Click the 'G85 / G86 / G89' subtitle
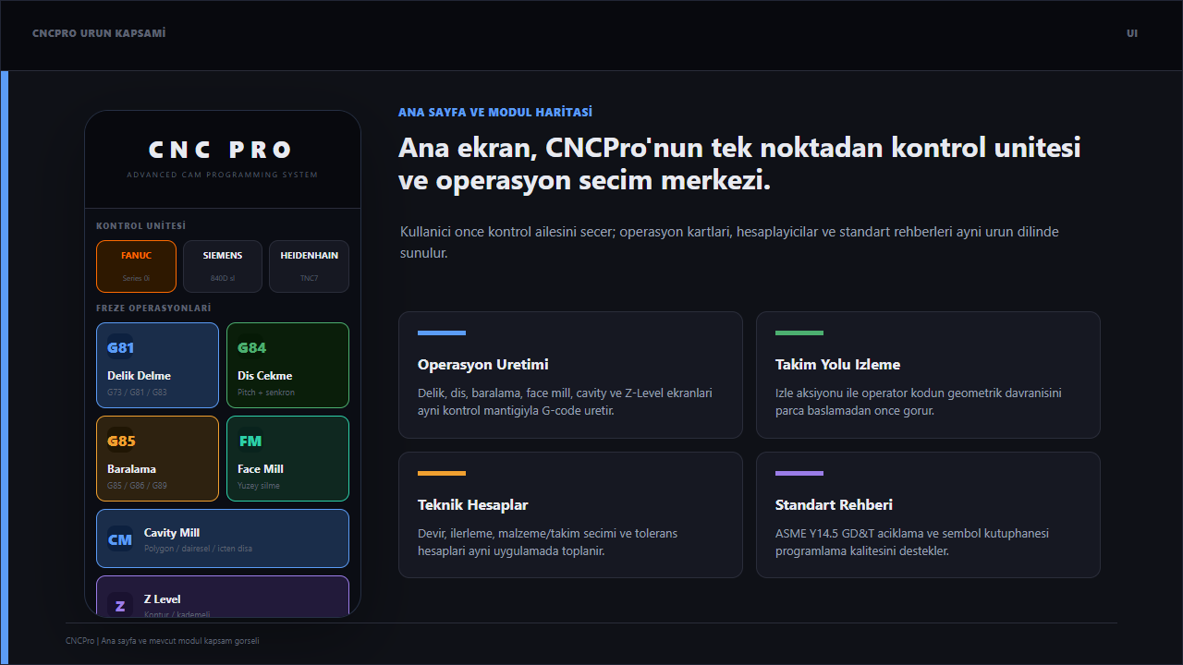Image resolution: width=1183 pixels, height=665 pixels. coord(137,486)
